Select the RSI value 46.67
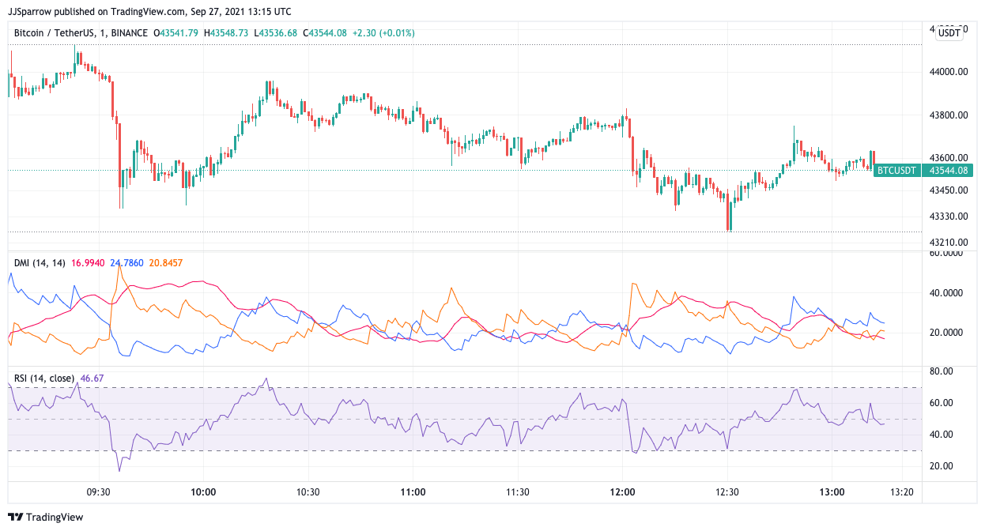This screenshot has height=531, width=985. 92,378
